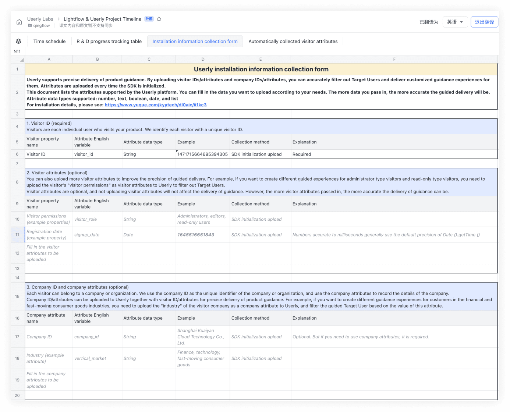Click the Industry (example attribute) cell
Viewport: 510px width, 412px height.
tap(49, 358)
